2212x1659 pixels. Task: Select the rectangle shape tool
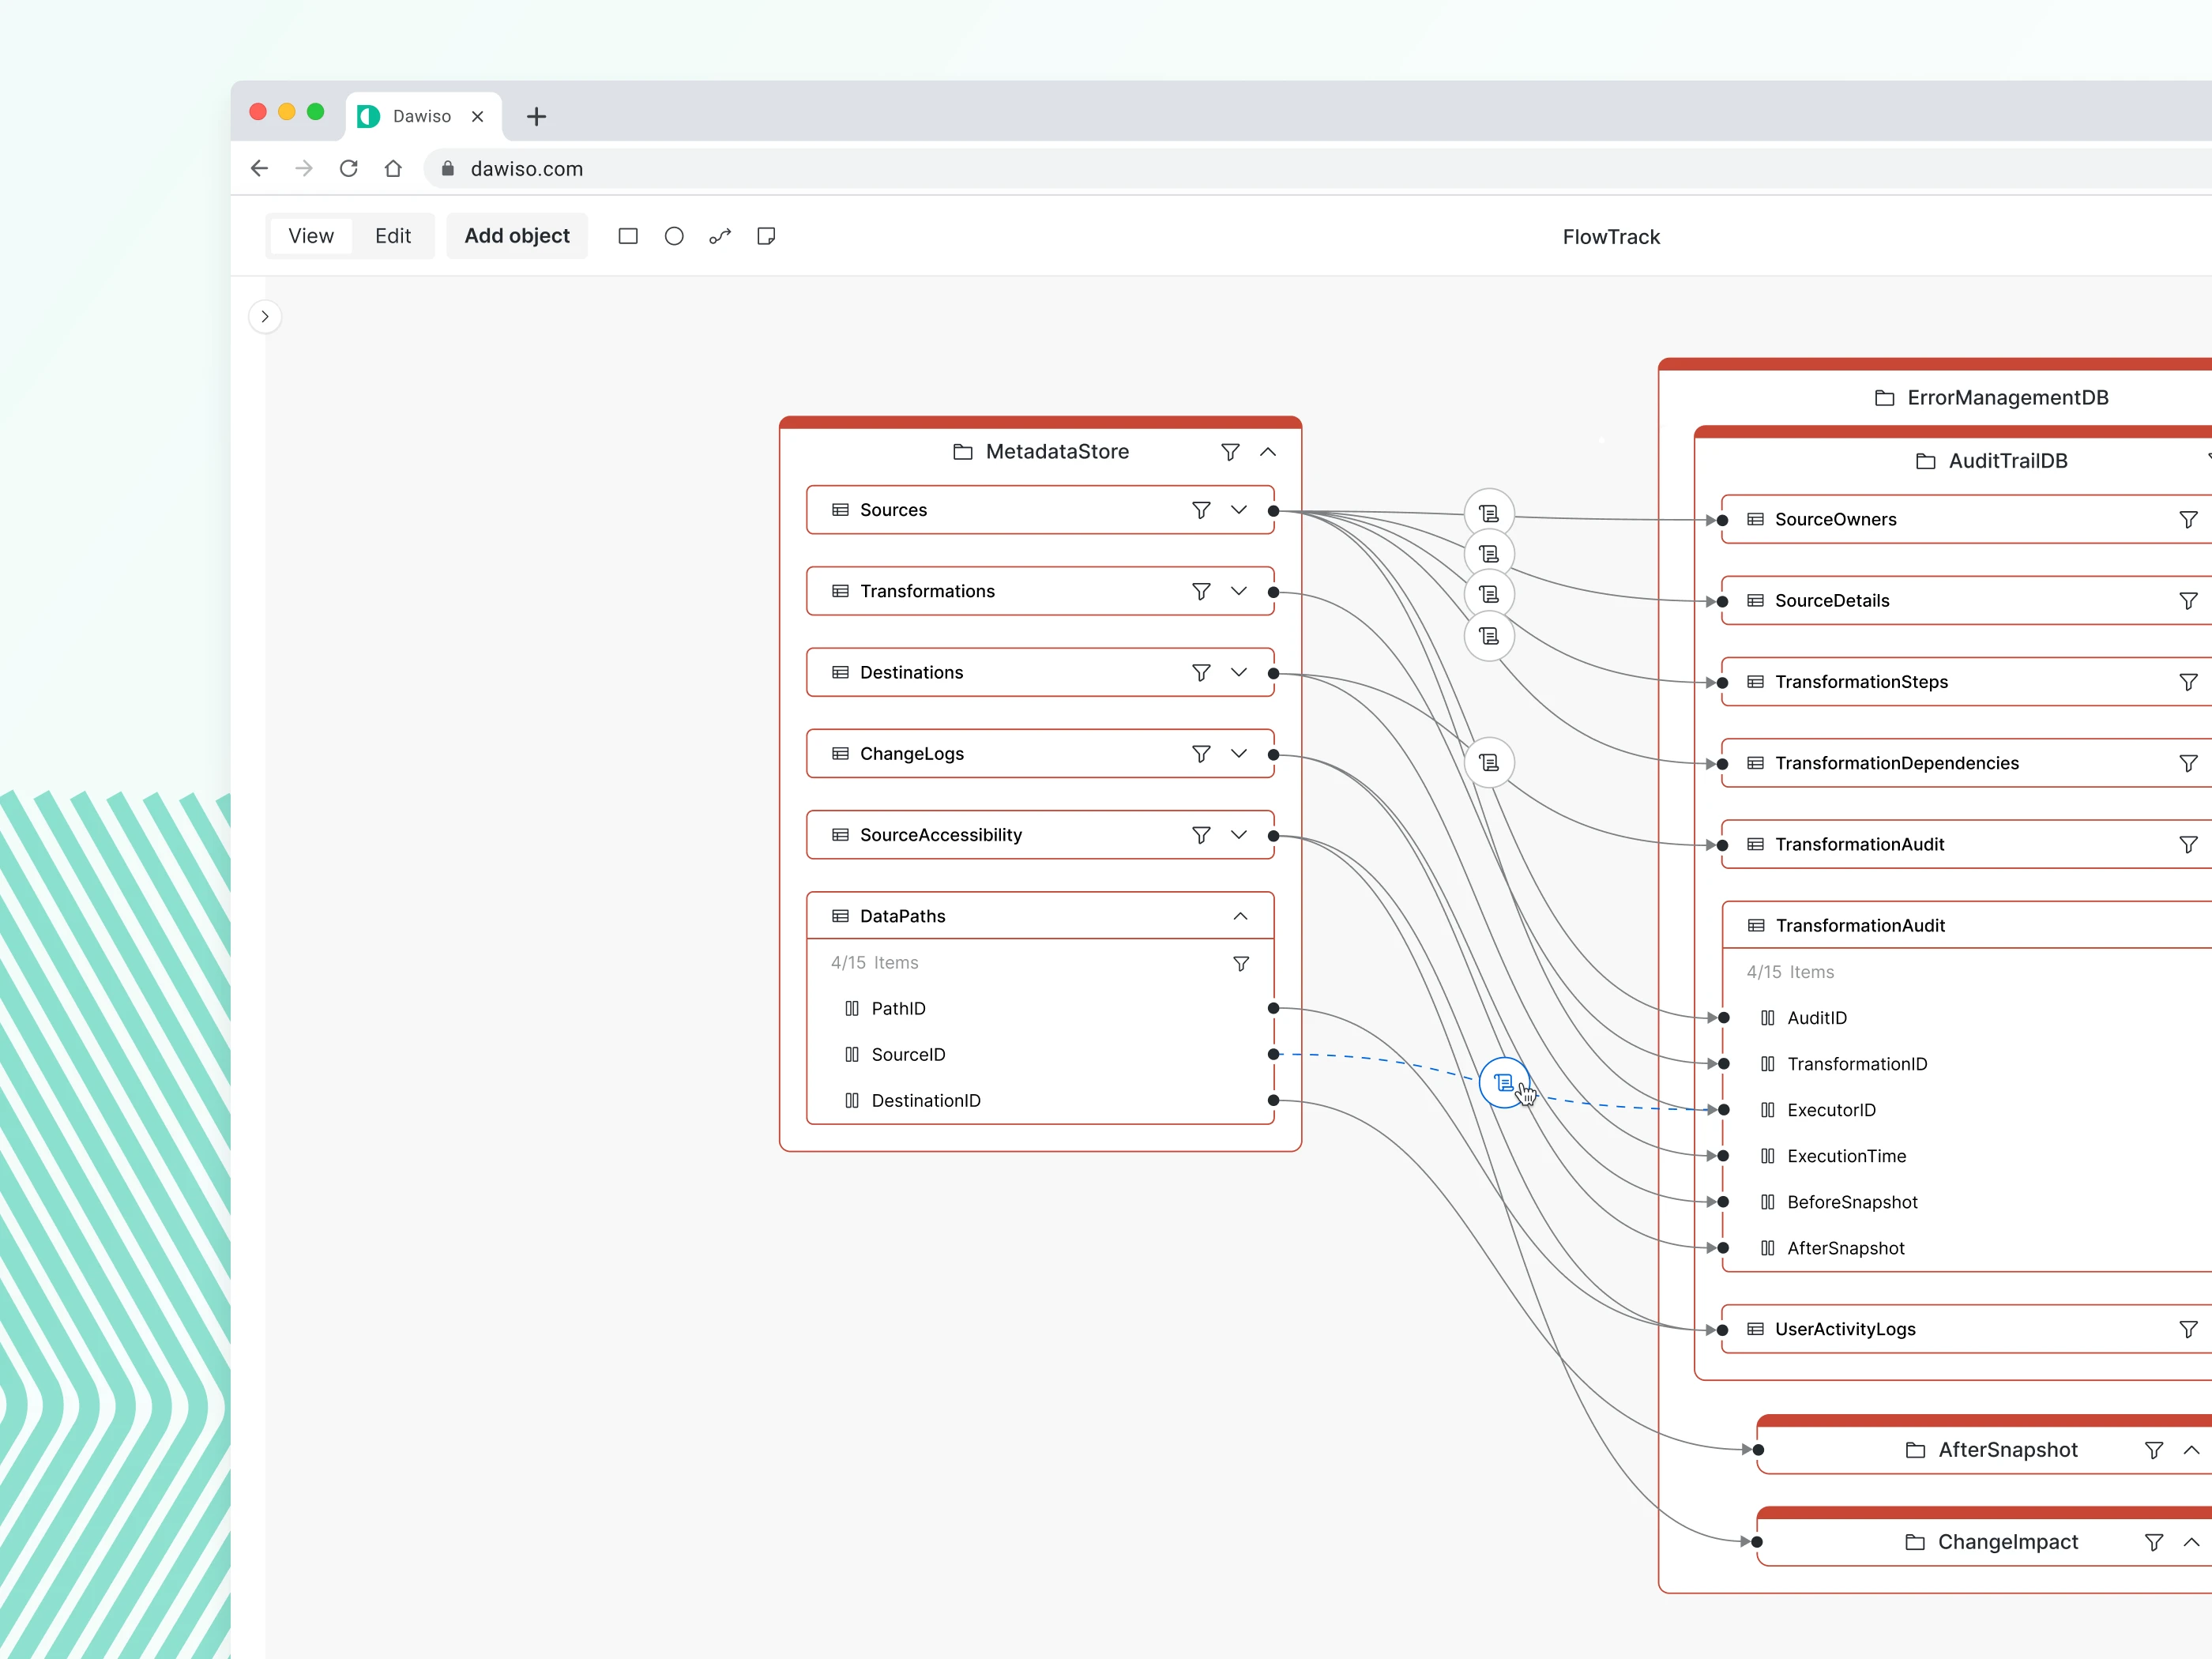pyautogui.click(x=628, y=236)
